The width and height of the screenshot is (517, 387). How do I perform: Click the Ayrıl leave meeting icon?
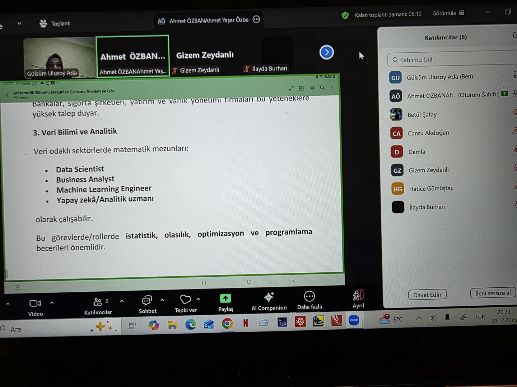click(x=358, y=295)
